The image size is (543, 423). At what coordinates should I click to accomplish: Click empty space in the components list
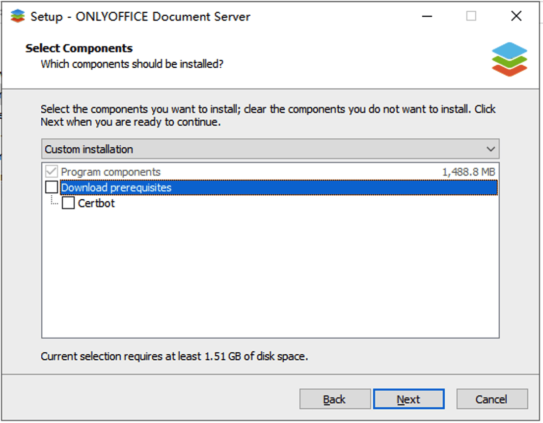[x=270, y=275]
